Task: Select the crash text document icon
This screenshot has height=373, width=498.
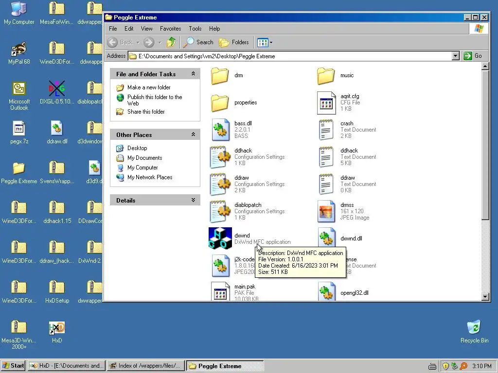Action: coord(326,130)
